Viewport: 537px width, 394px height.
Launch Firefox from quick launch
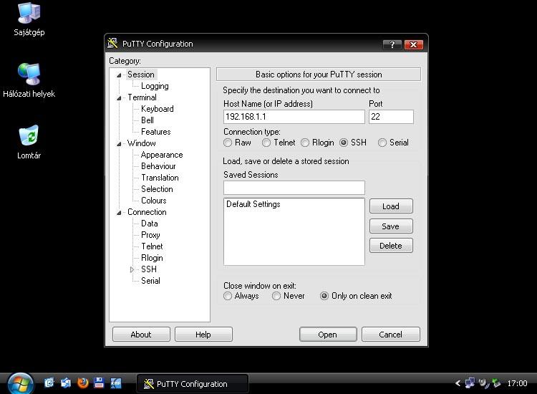pyautogui.click(x=82, y=383)
